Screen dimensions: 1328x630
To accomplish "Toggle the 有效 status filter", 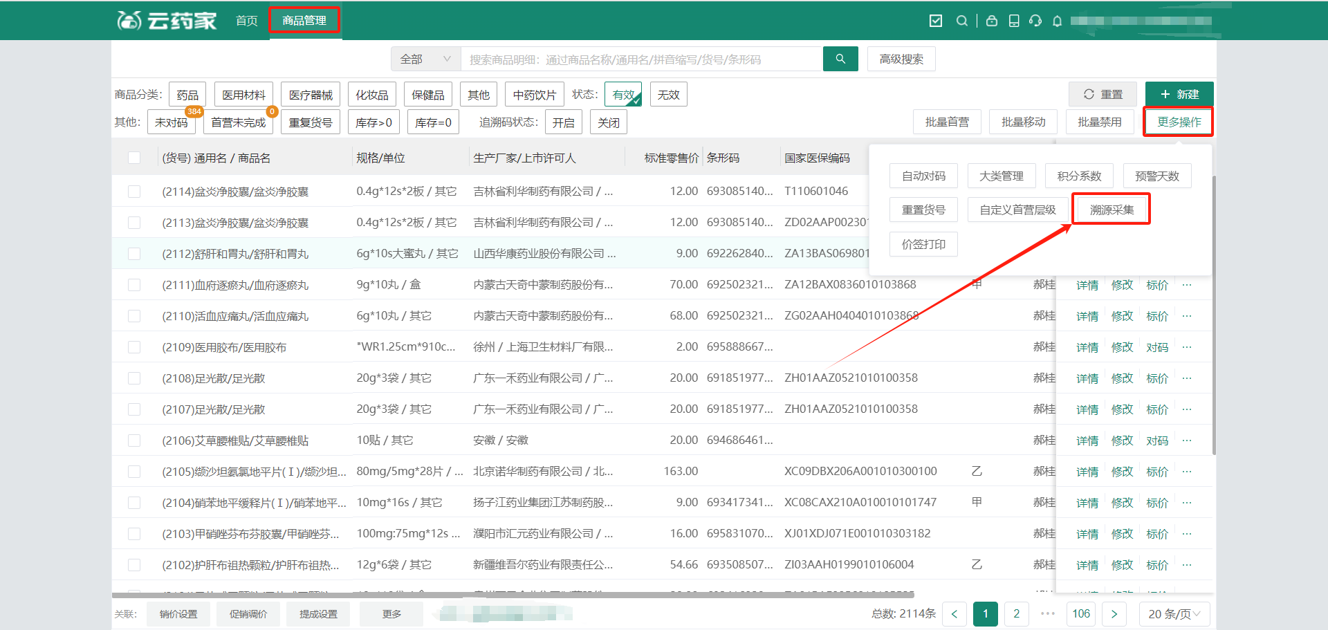I will (623, 95).
